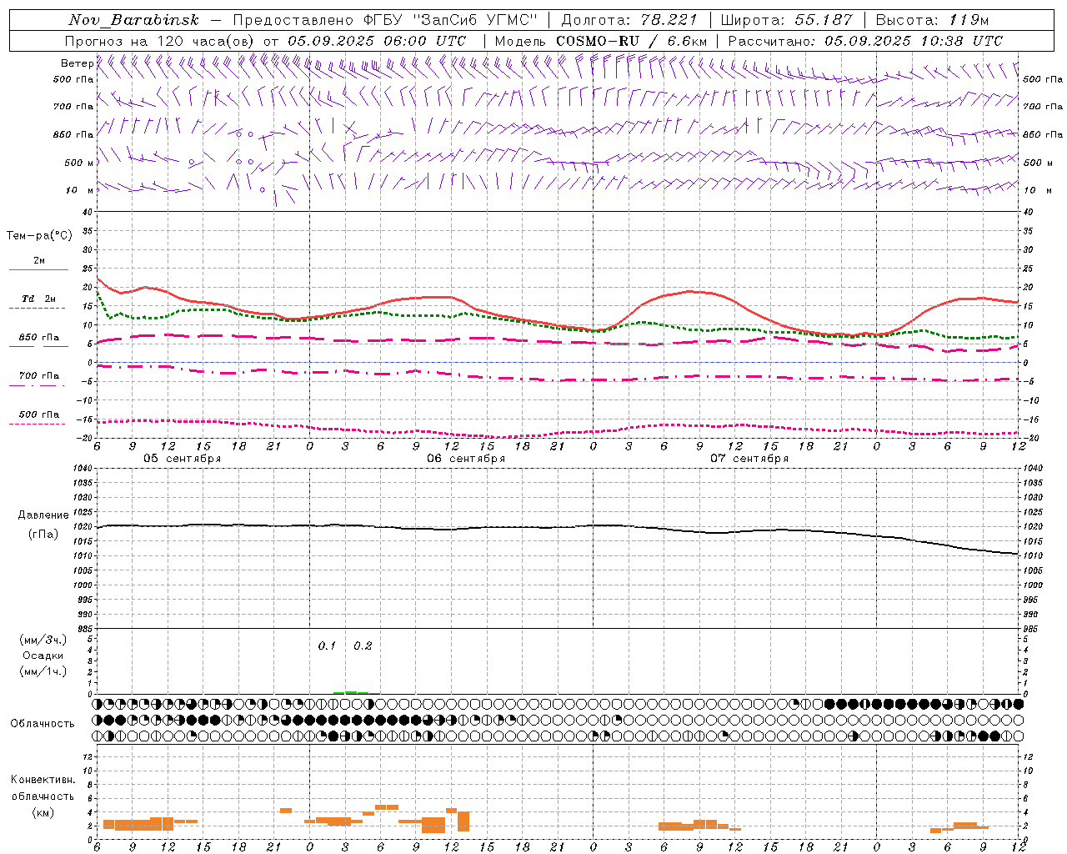Click the Td 2м dew point legend label
Screen dimensions: 1067x854
[38, 299]
